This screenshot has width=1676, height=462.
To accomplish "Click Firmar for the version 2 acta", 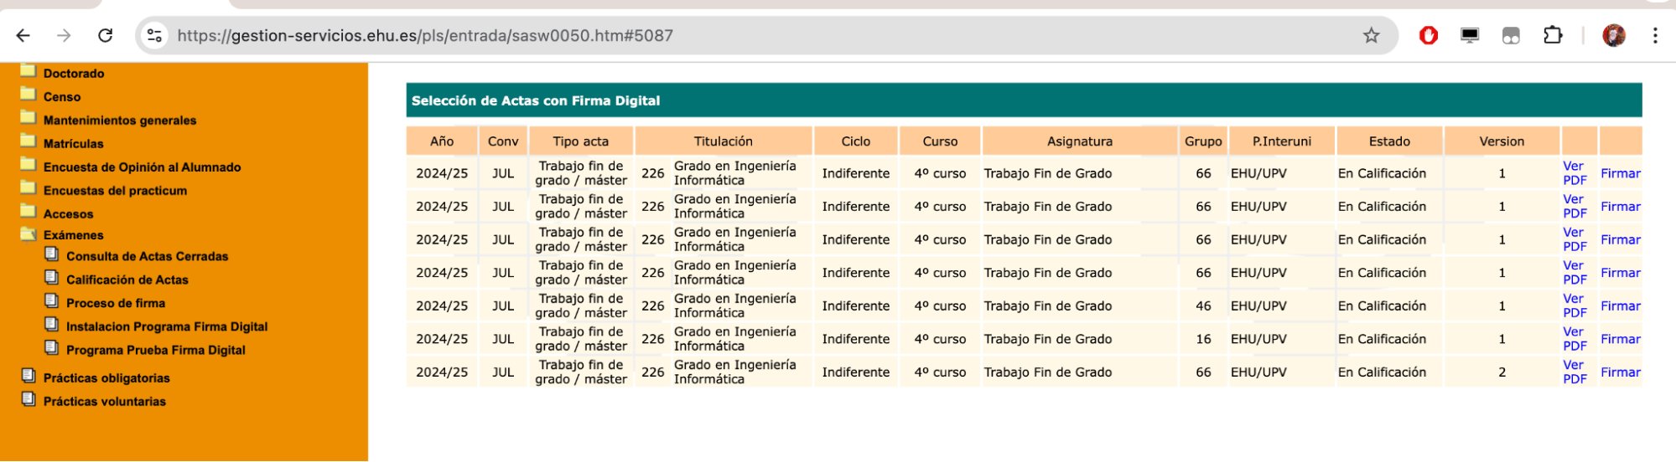I will pyautogui.click(x=1620, y=372).
